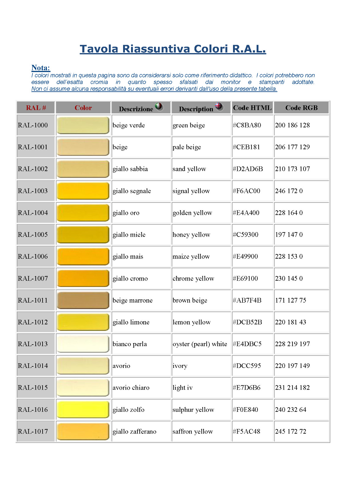Click the 'Color' column header
This screenshot has width=346, height=491.
click(x=83, y=108)
